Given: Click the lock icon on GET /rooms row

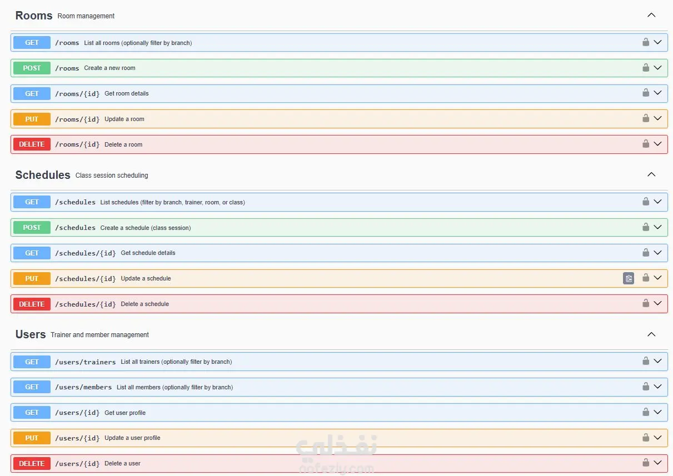Looking at the screenshot, I should 645,42.
